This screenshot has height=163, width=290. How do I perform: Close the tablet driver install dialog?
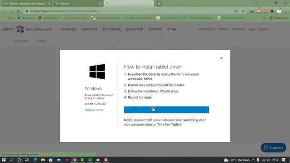point(222,58)
